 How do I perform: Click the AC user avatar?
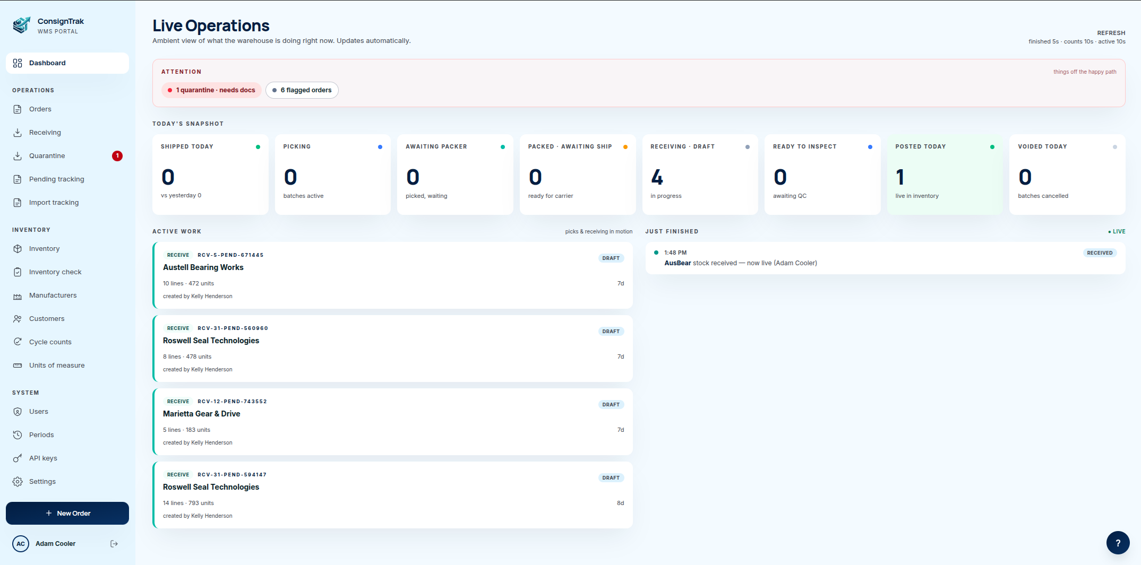(21, 544)
